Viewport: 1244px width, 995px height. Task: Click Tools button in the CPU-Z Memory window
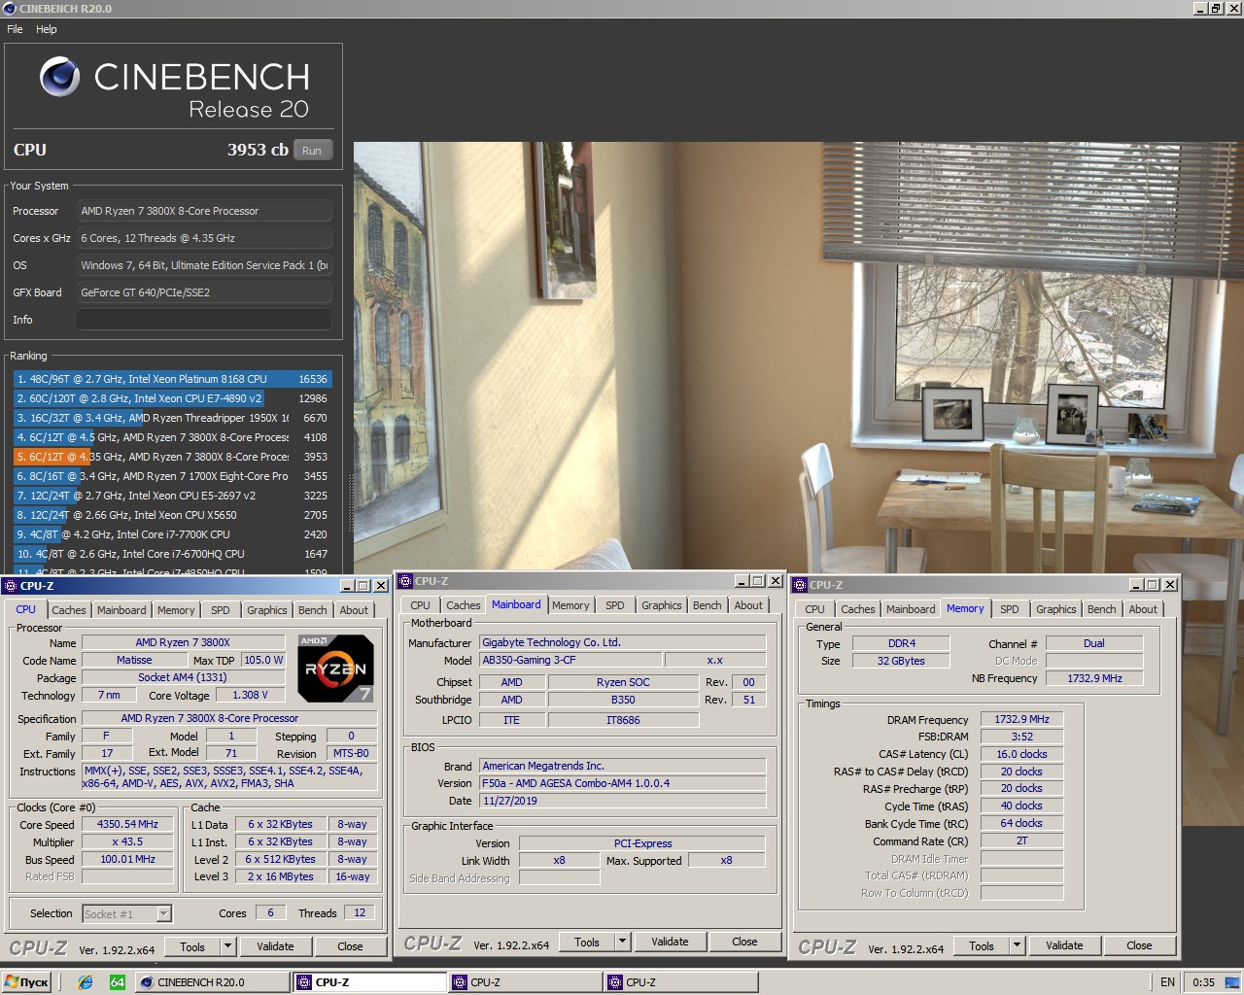click(982, 945)
